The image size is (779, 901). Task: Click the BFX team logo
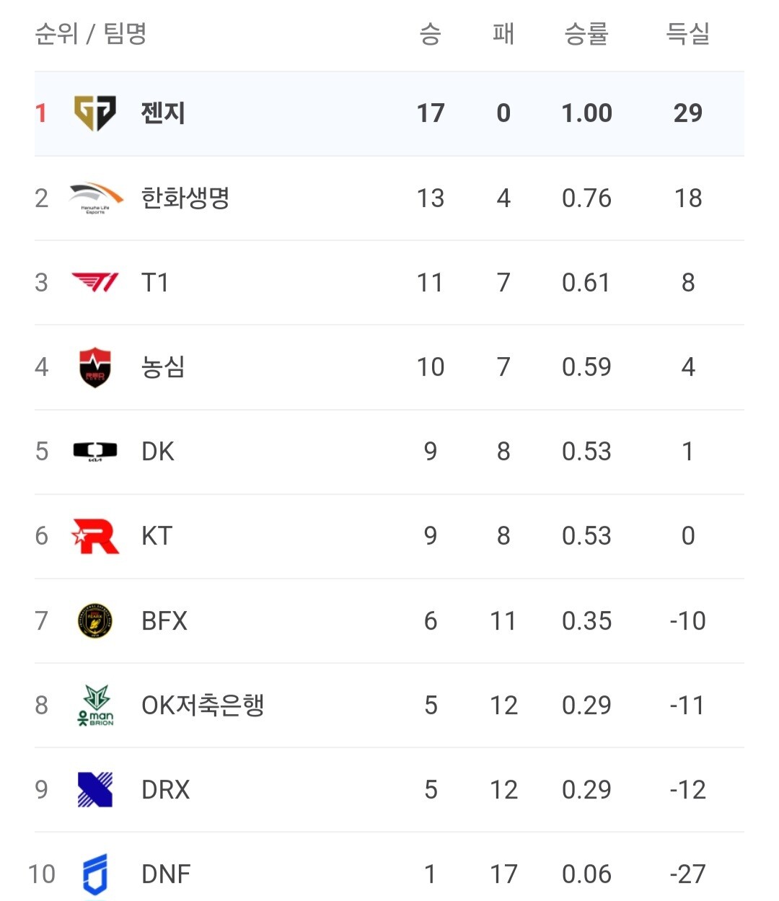95,620
